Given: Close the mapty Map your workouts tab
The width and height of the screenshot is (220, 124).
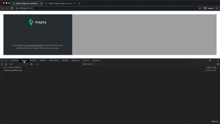Looking at the screenshot, I should (41, 3).
